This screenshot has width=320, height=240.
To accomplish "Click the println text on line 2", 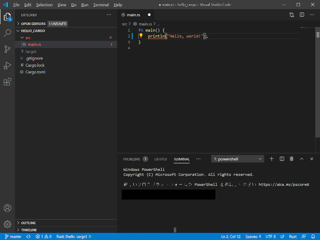I will click(156, 36).
